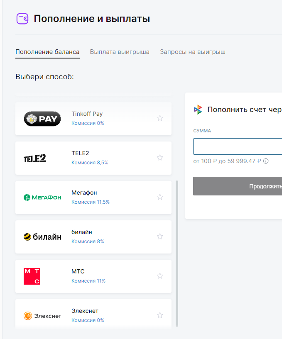
Task: Click the purple wallet icon in header
Action: (22, 19)
